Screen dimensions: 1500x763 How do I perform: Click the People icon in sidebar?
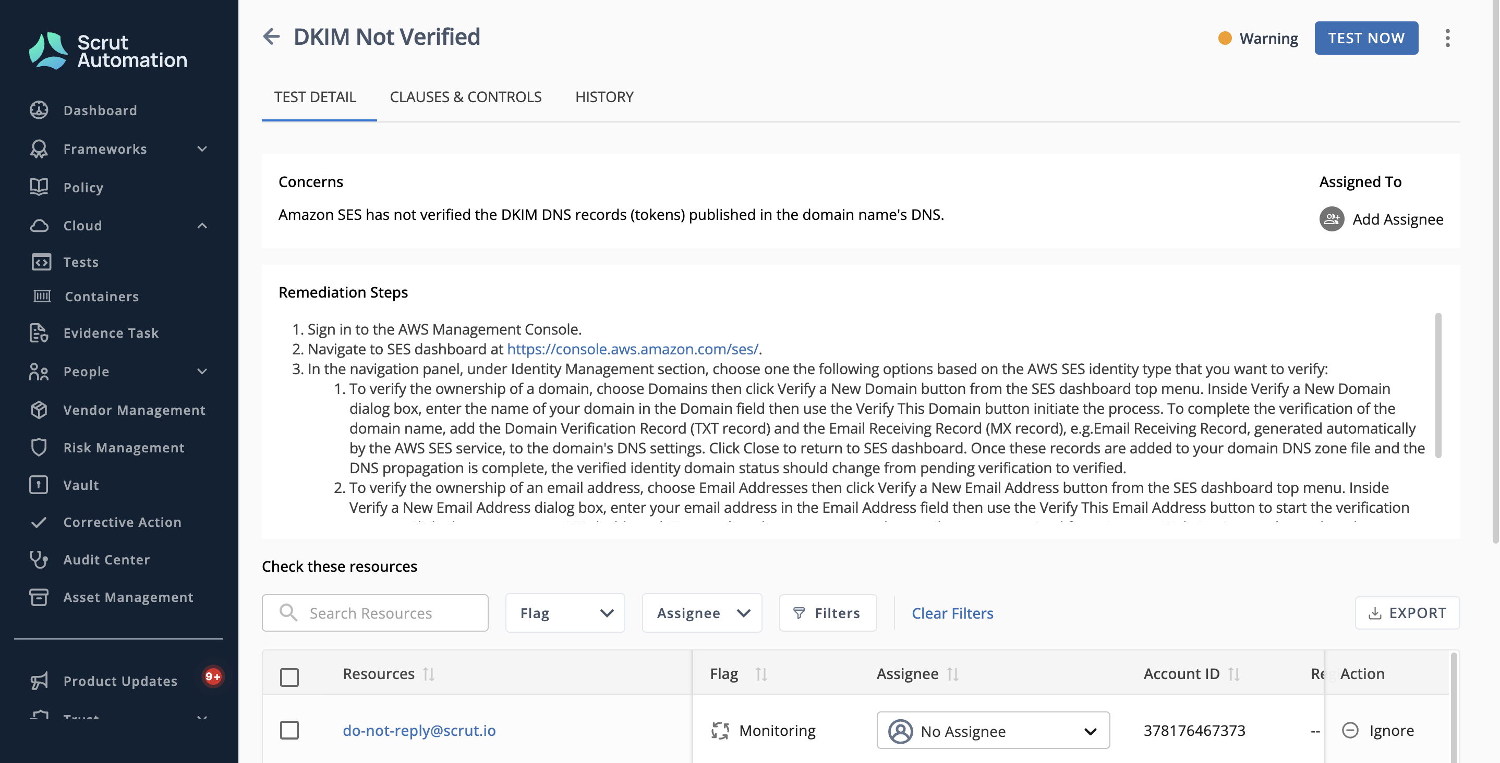click(x=39, y=371)
